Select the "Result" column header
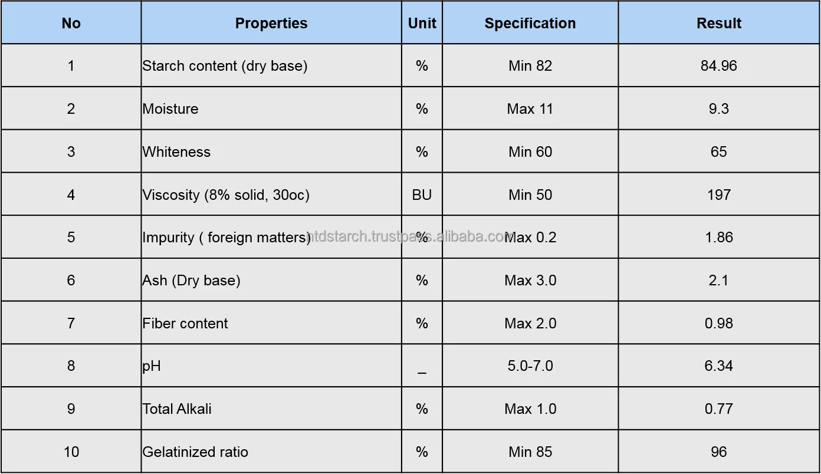Screen dimensions: 821x474 coord(718,23)
